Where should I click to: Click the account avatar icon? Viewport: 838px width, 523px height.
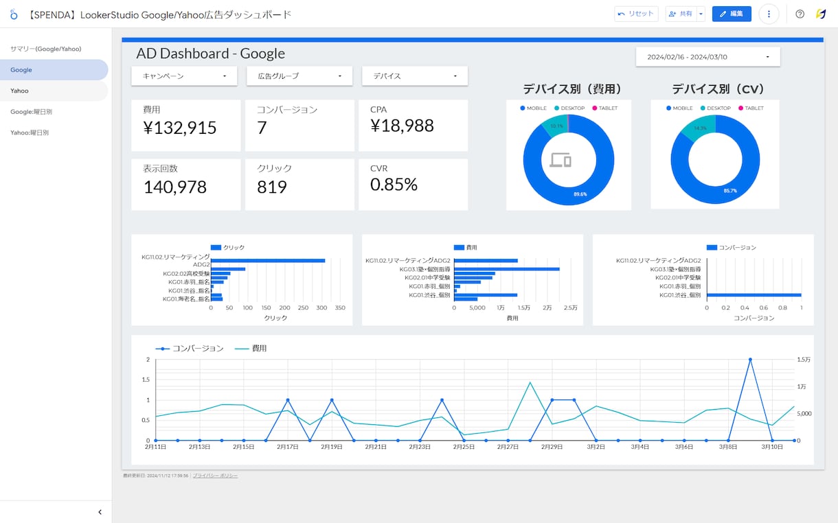[x=821, y=14]
